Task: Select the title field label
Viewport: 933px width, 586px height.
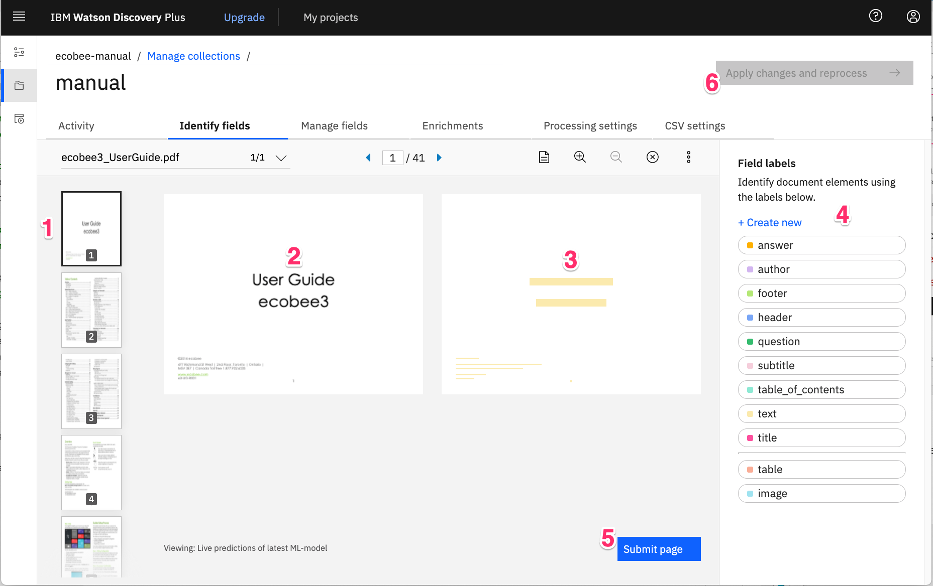Action: tap(822, 438)
